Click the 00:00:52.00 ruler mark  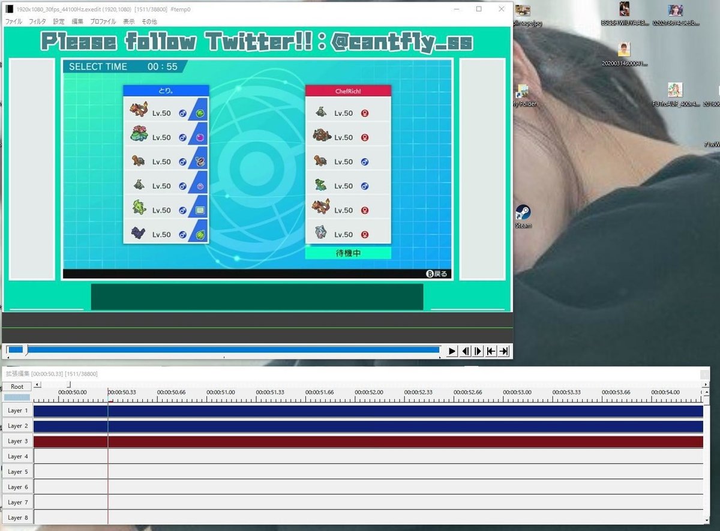coord(369,392)
